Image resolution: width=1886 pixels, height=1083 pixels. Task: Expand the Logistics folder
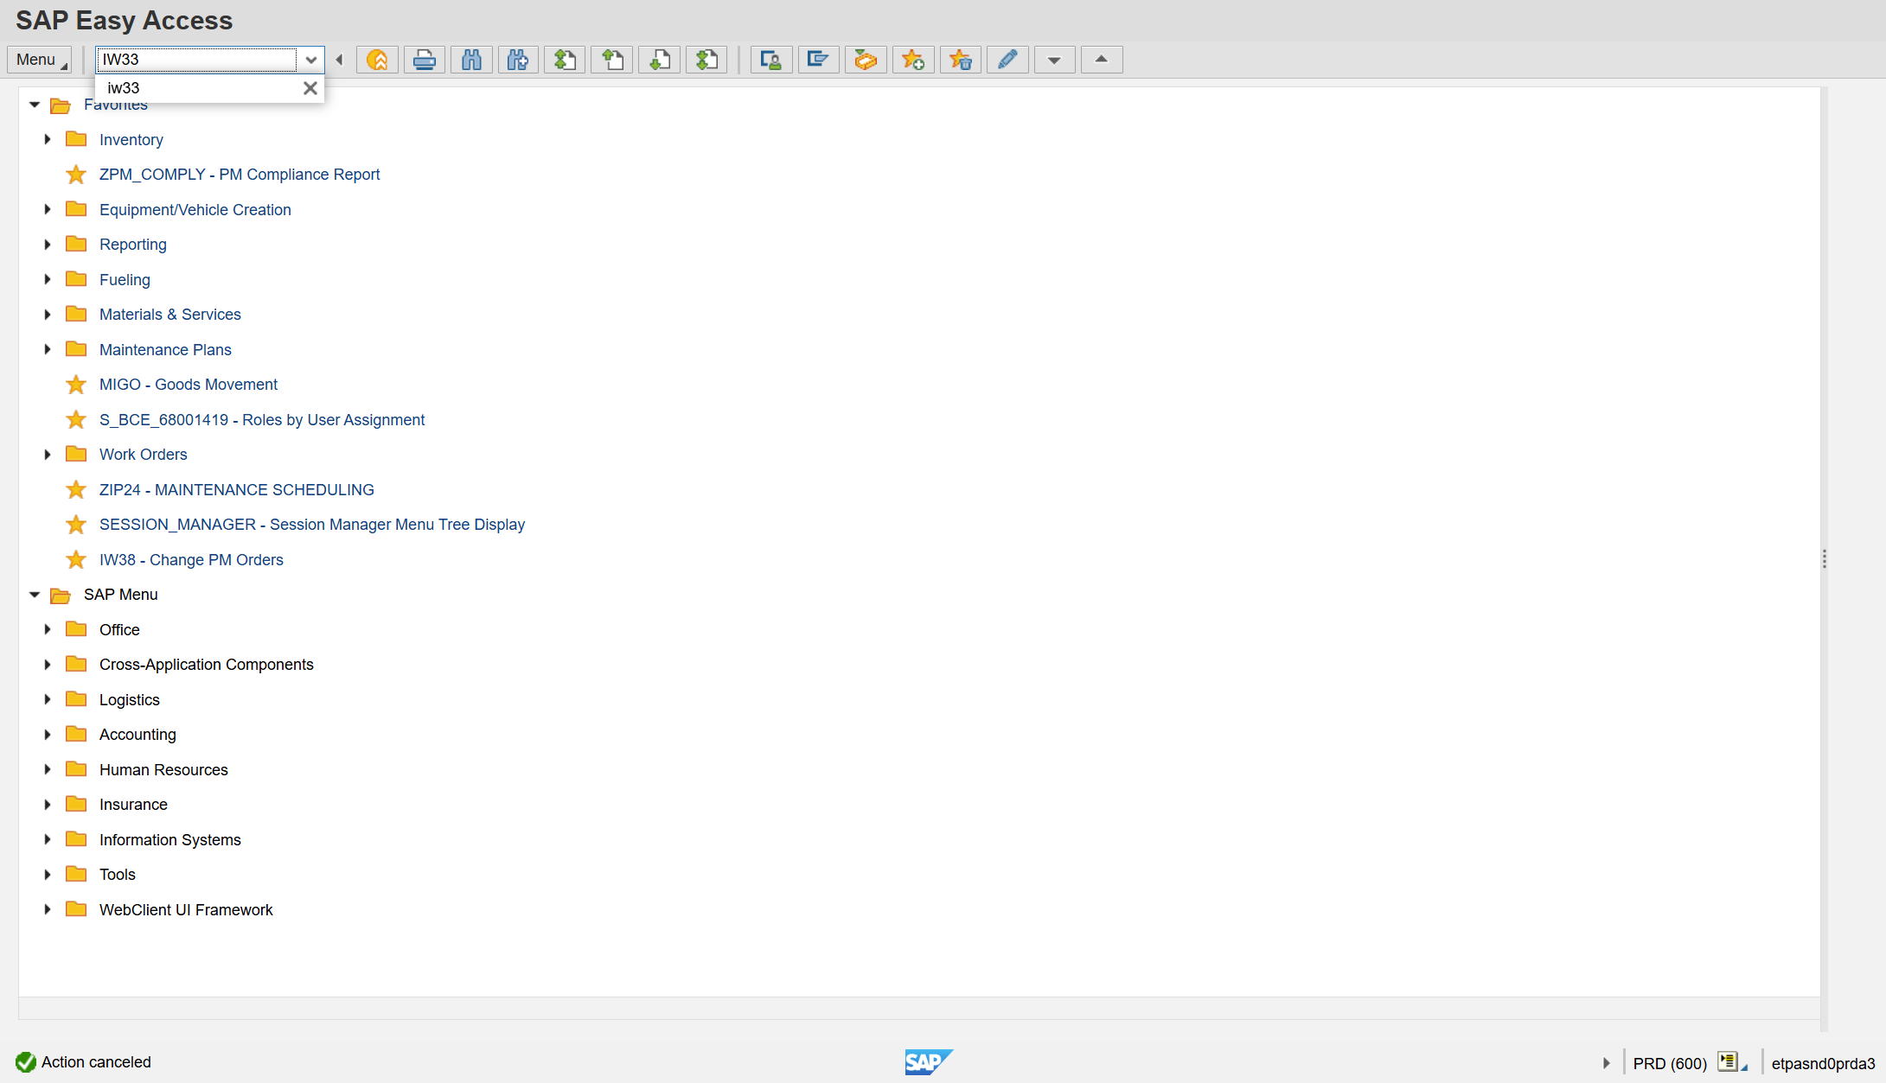tap(48, 699)
